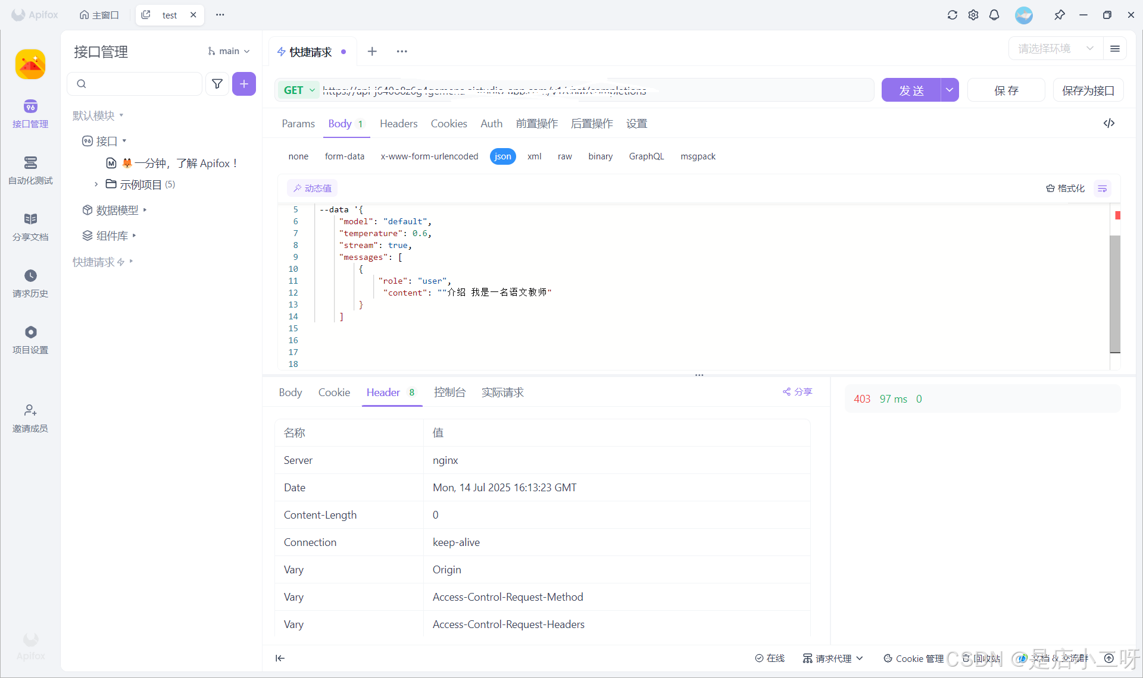Select the GraphQL body type
Screen dimensions: 1143x678
point(647,156)
